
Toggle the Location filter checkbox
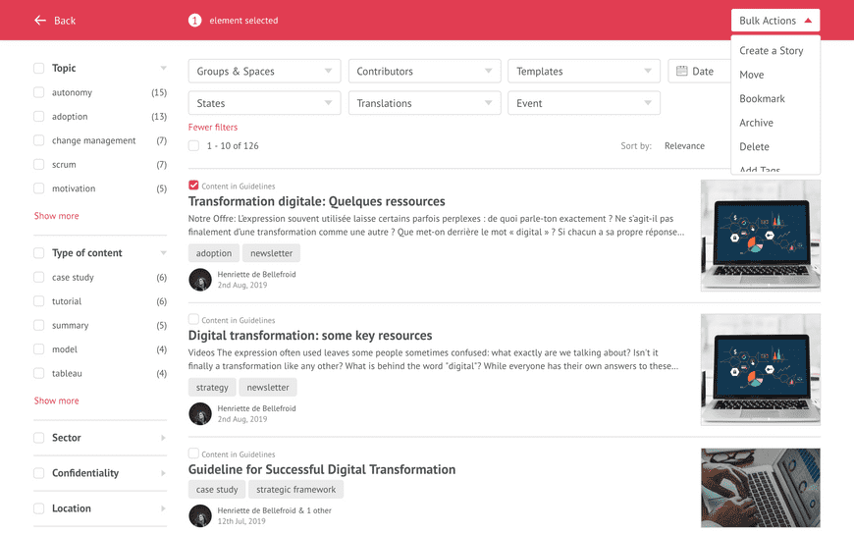click(38, 508)
